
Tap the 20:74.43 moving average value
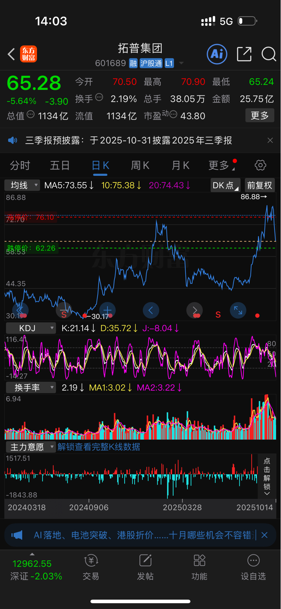170,185
